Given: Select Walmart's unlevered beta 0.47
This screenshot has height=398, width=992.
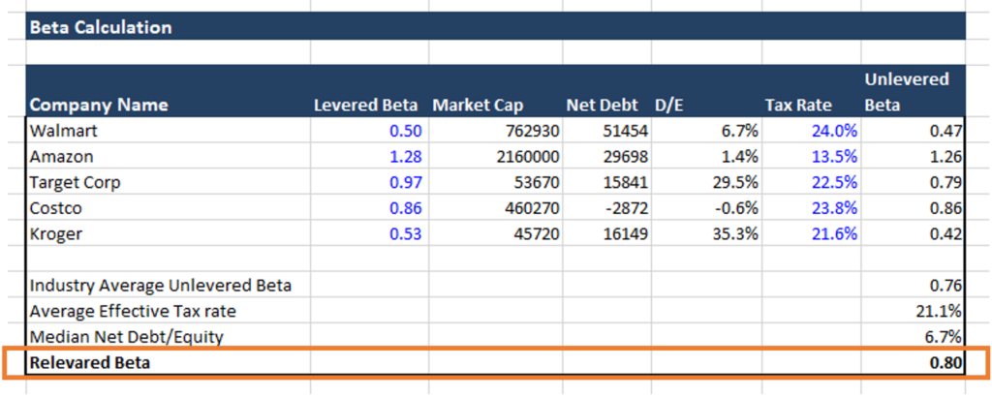Looking at the screenshot, I should (x=914, y=131).
